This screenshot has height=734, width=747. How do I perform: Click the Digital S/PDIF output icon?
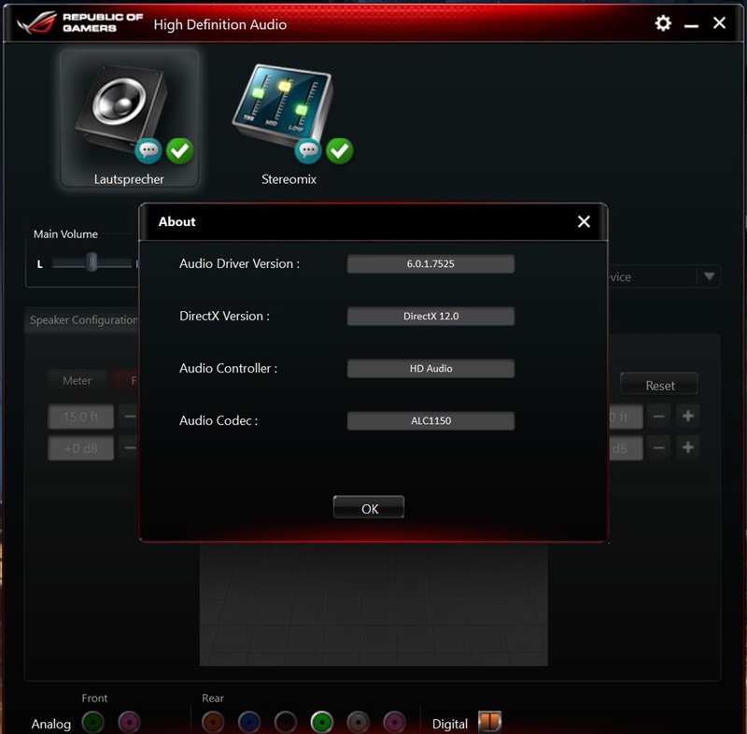click(489, 721)
